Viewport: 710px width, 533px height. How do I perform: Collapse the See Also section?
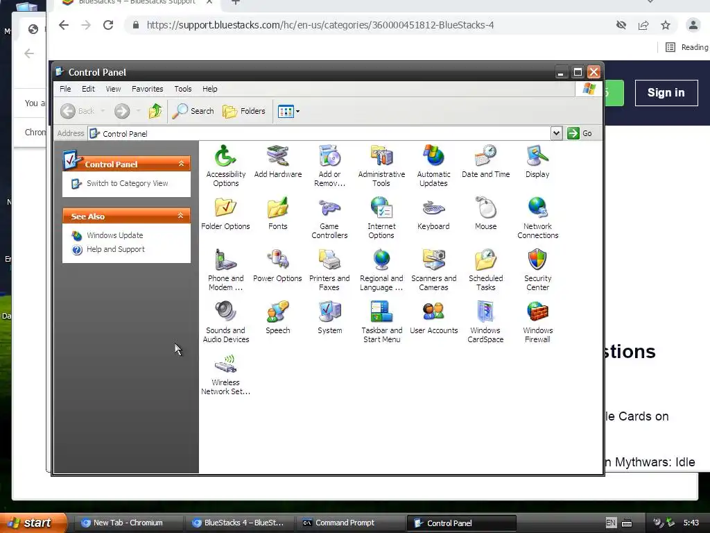[181, 216]
